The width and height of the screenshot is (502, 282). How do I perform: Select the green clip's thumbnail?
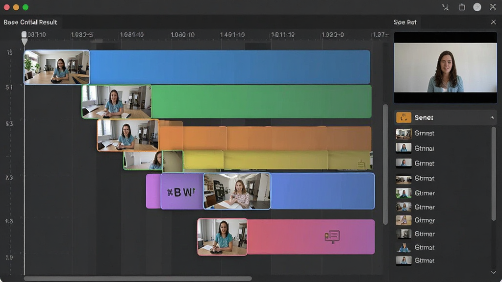pyautogui.click(x=117, y=102)
